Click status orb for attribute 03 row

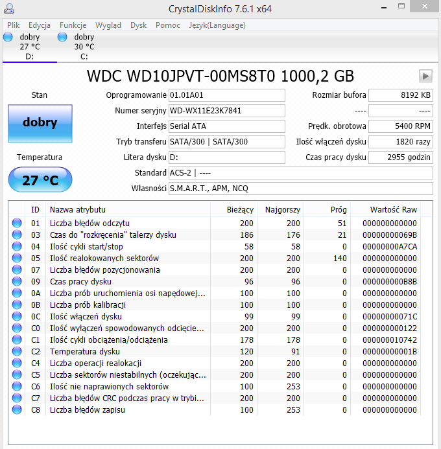point(17,235)
